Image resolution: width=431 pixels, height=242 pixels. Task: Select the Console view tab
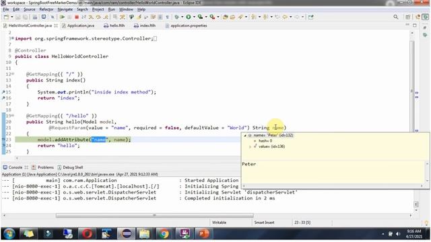[x=13, y=167]
